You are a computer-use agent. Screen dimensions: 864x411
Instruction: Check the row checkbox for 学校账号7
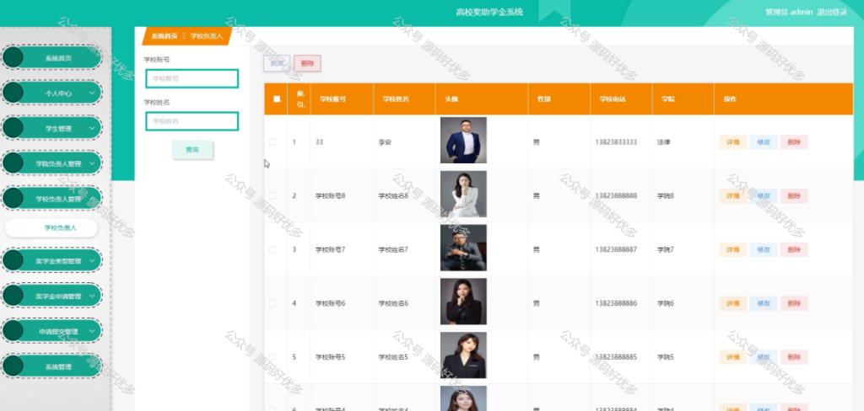pos(273,249)
